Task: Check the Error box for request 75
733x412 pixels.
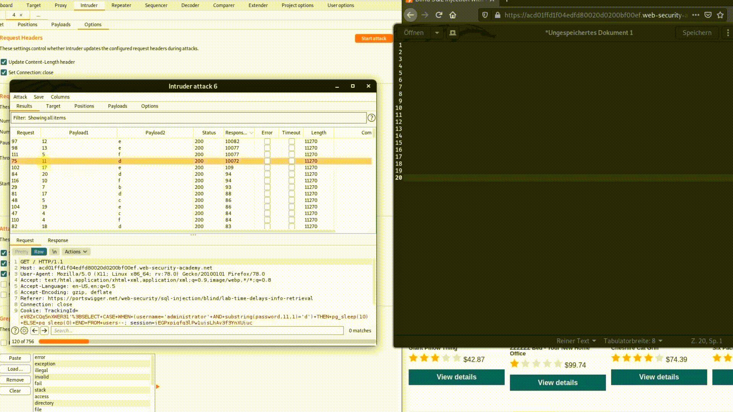Action: [267, 161]
